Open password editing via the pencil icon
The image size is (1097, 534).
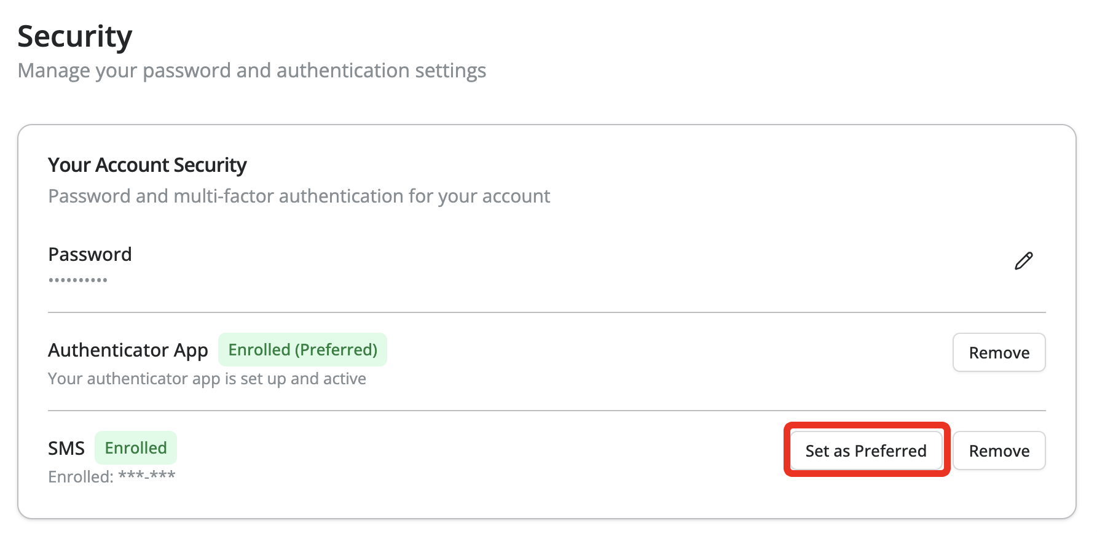tap(1024, 260)
